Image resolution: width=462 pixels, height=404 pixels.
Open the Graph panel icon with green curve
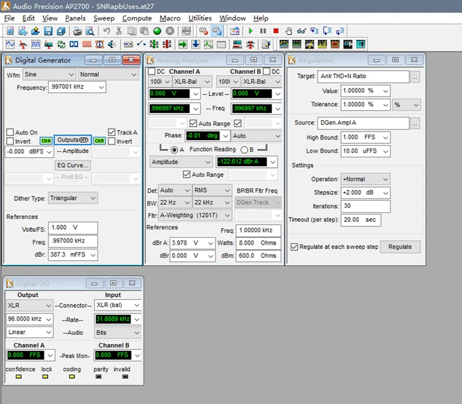click(208, 44)
